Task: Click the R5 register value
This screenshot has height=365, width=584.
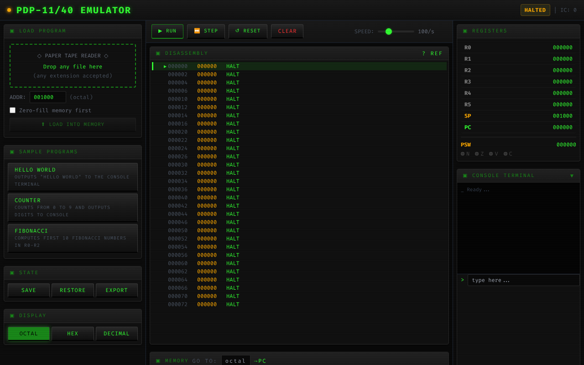Action: coord(563,104)
